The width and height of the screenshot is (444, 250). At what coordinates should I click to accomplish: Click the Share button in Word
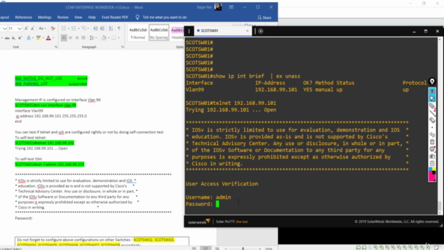[x=264, y=17]
